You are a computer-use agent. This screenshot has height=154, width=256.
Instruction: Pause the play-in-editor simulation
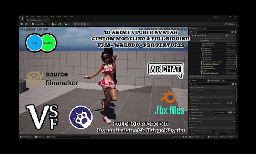(x=75, y=24)
